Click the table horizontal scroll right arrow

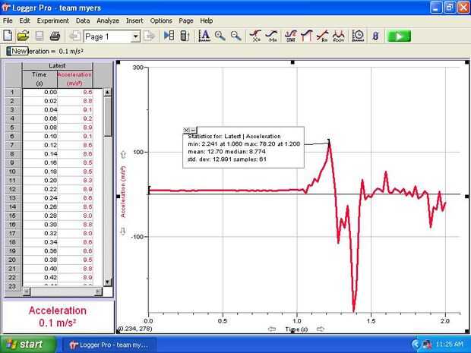(98, 292)
